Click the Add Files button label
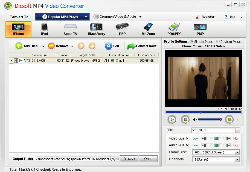The height and width of the screenshot is (172, 250). (31, 46)
